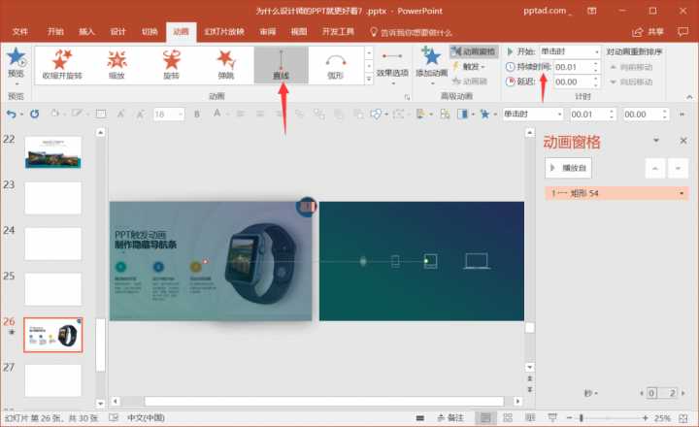This screenshot has width=699, height=427.
Task: Click the Tell me search lightbulb box
Action: point(411,33)
